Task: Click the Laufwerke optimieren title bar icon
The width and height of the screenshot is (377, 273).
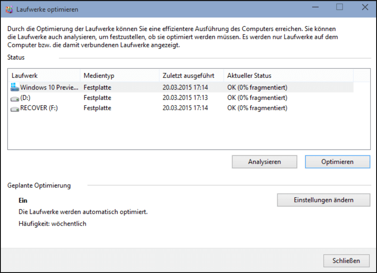Action: [x=9, y=9]
